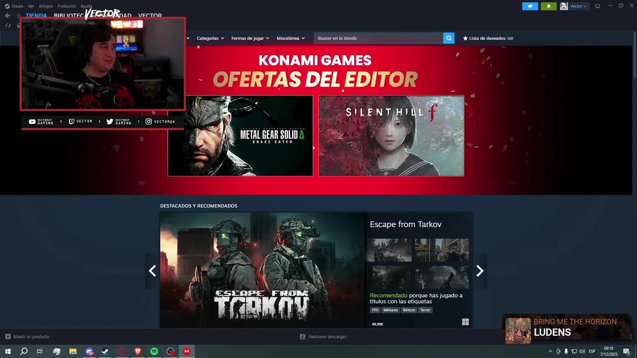Click the store search input field
The image size is (637, 358).
[379, 38]
